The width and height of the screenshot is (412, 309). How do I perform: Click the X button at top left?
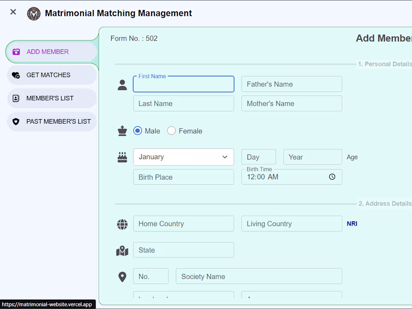click(x=13, y=12)
